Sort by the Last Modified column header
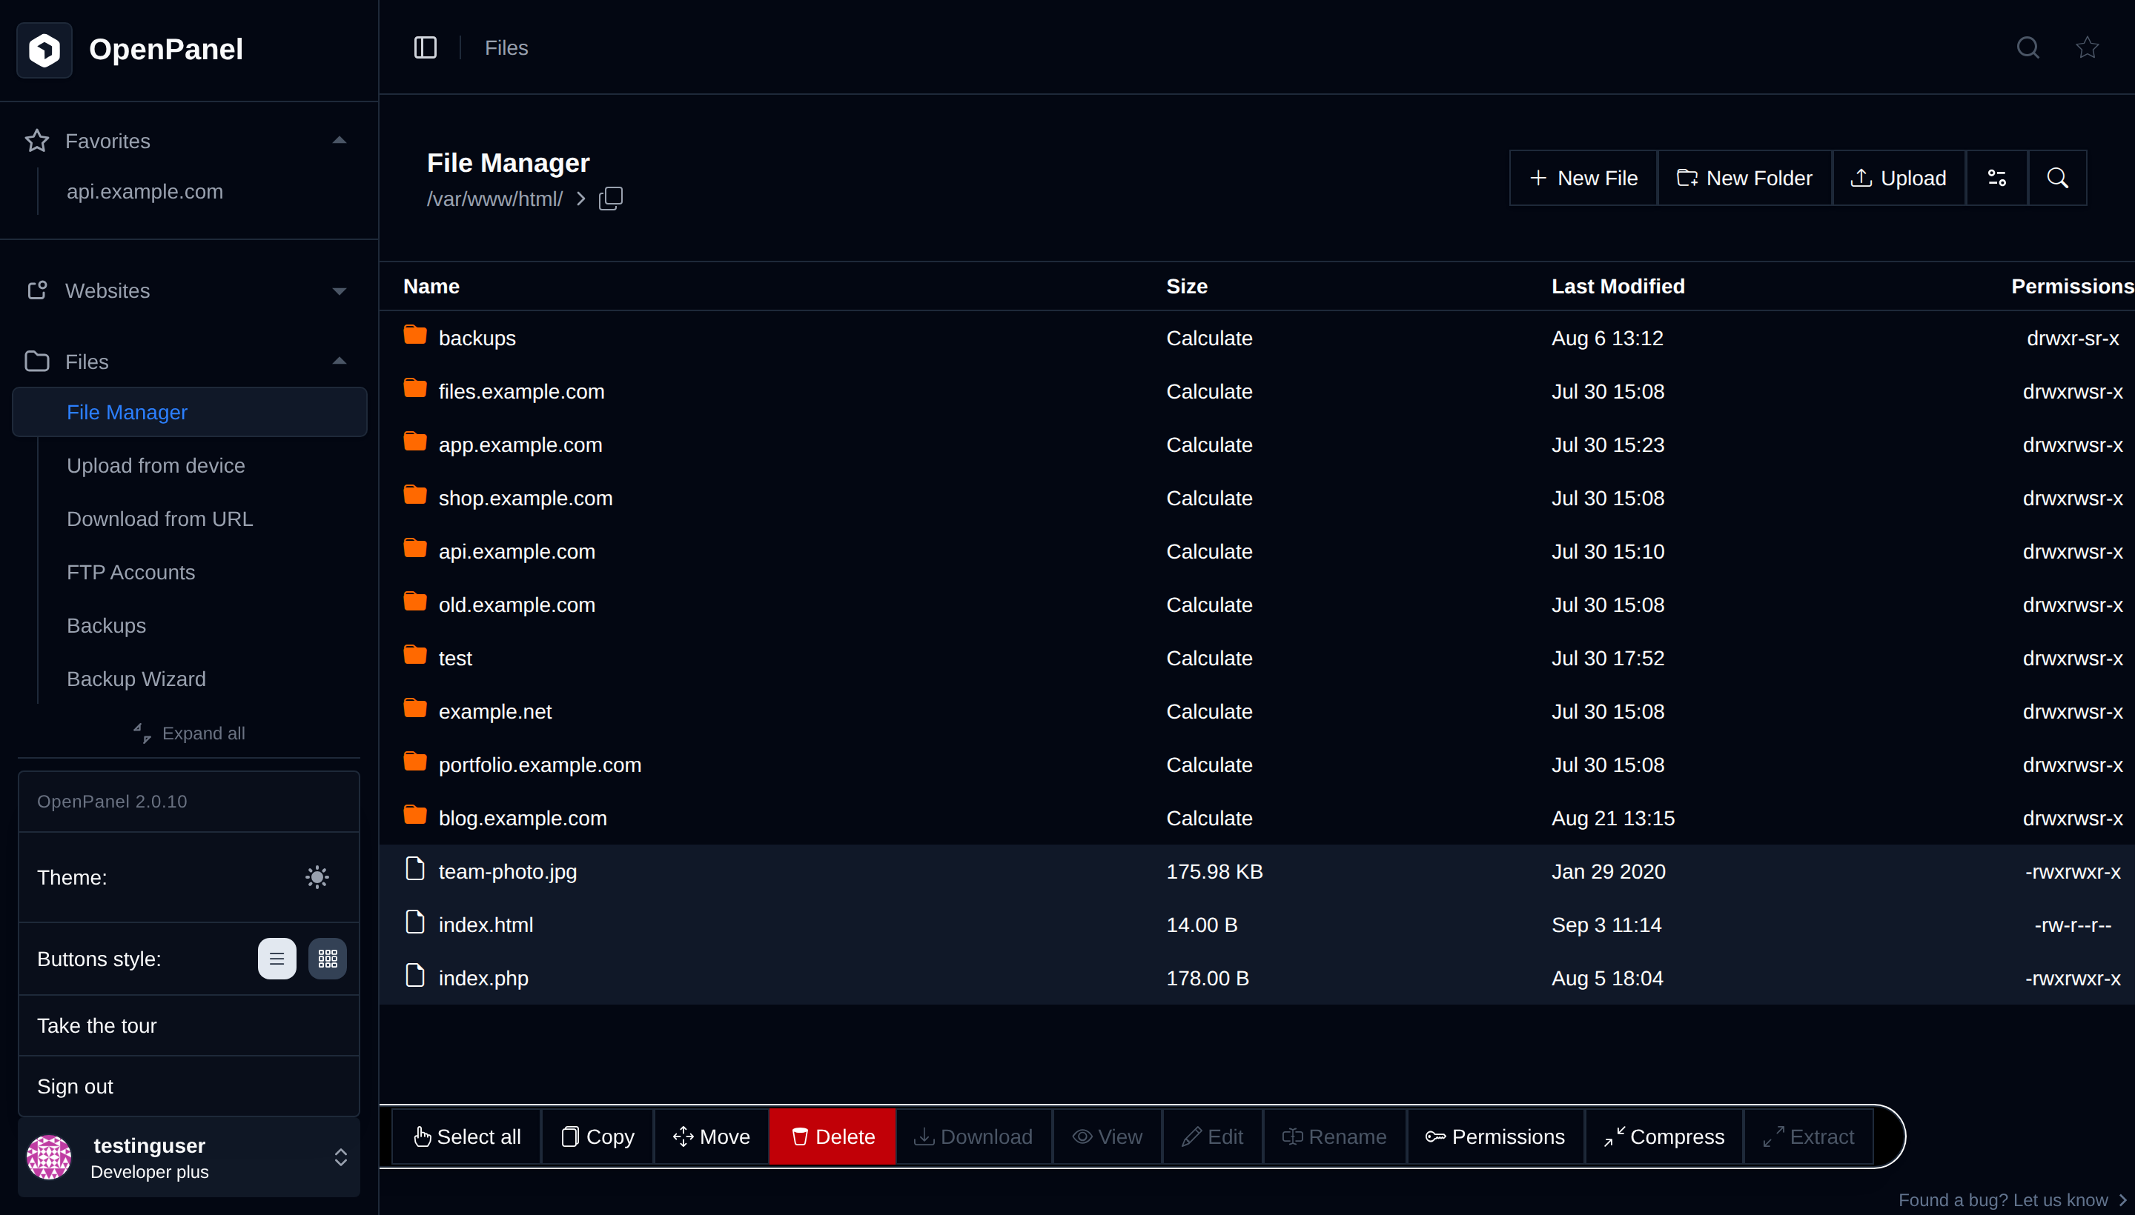 click(x=1618, y=286)
